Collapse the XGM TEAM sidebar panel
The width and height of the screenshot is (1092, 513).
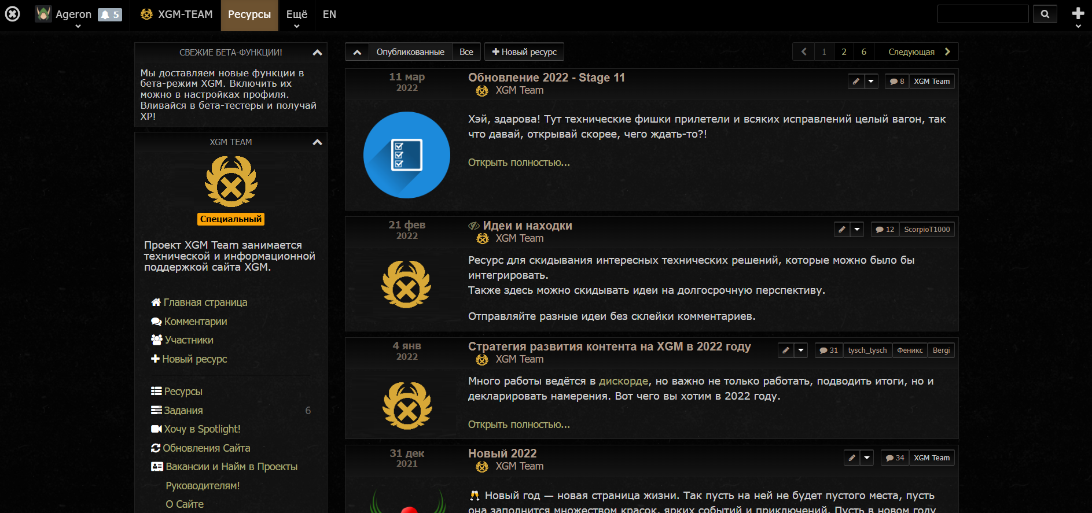pos(317,142)
